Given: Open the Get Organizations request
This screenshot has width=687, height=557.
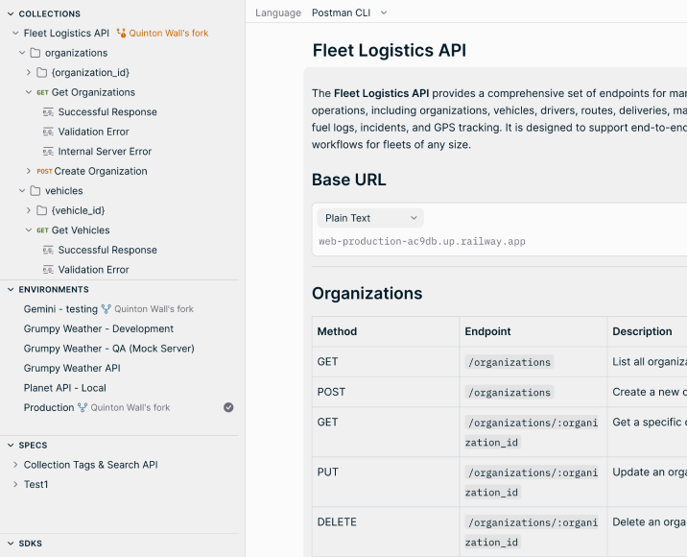Looking at the screenshot, I should pyautogui.click(x=93, y=92).
